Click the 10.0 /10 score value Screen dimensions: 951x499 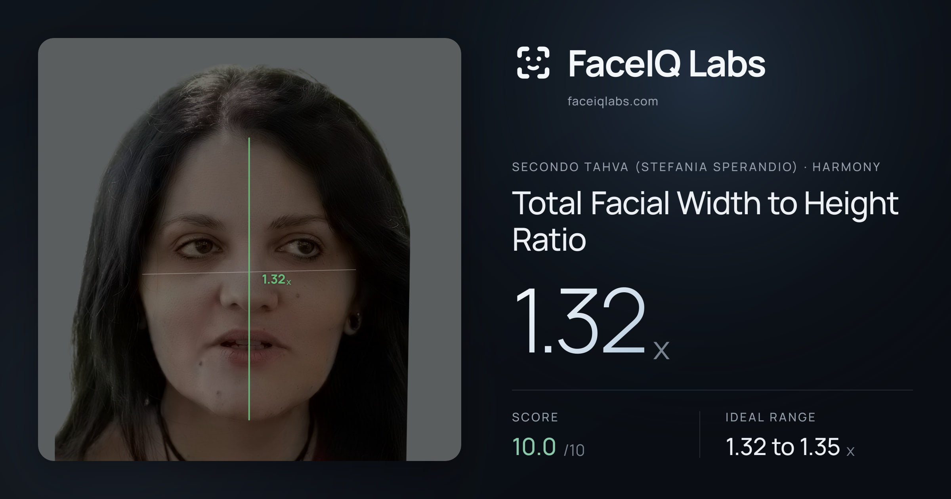click(x=548, y=447)
